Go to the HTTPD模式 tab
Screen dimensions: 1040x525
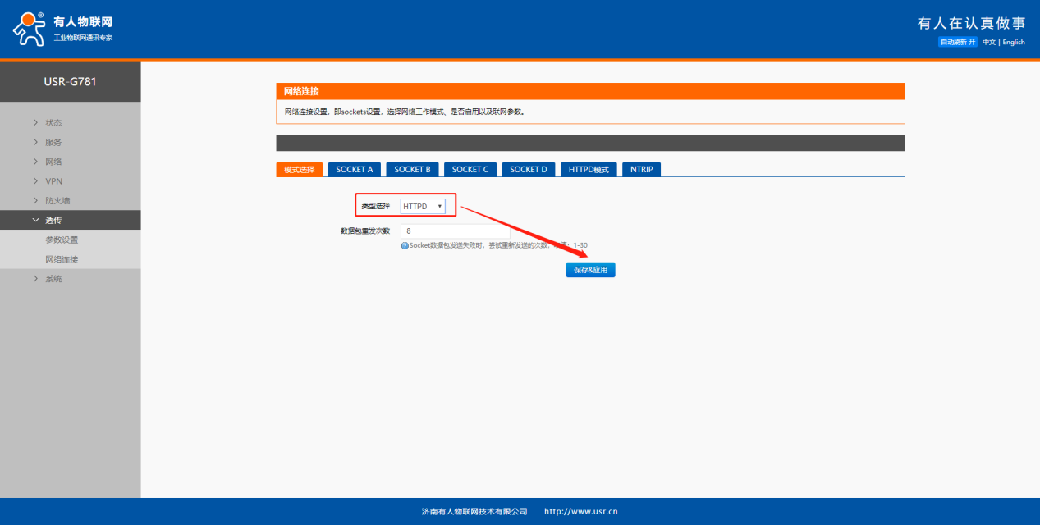tap(589, 169)
